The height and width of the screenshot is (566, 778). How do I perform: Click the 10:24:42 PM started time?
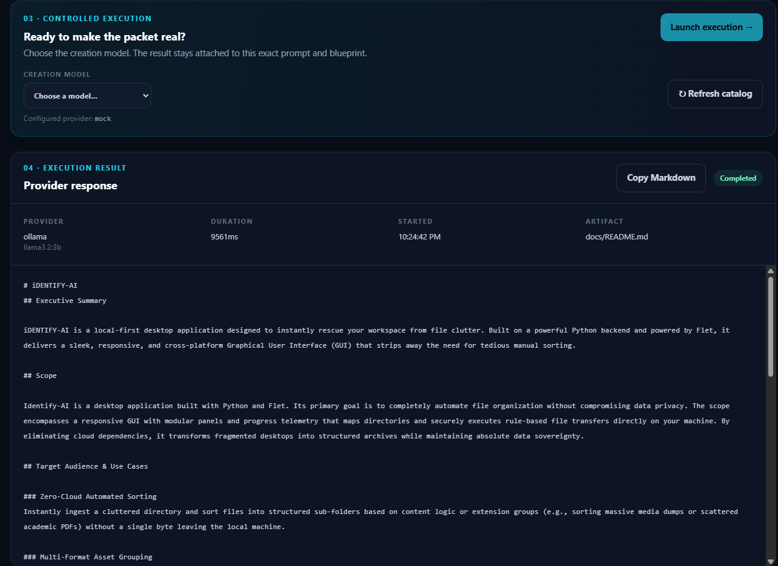[419, 236]
